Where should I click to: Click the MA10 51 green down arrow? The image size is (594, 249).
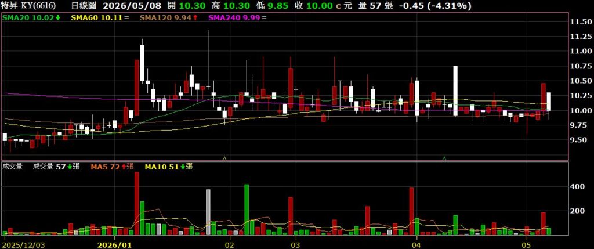pyautogui.click(x=183, y=167)
